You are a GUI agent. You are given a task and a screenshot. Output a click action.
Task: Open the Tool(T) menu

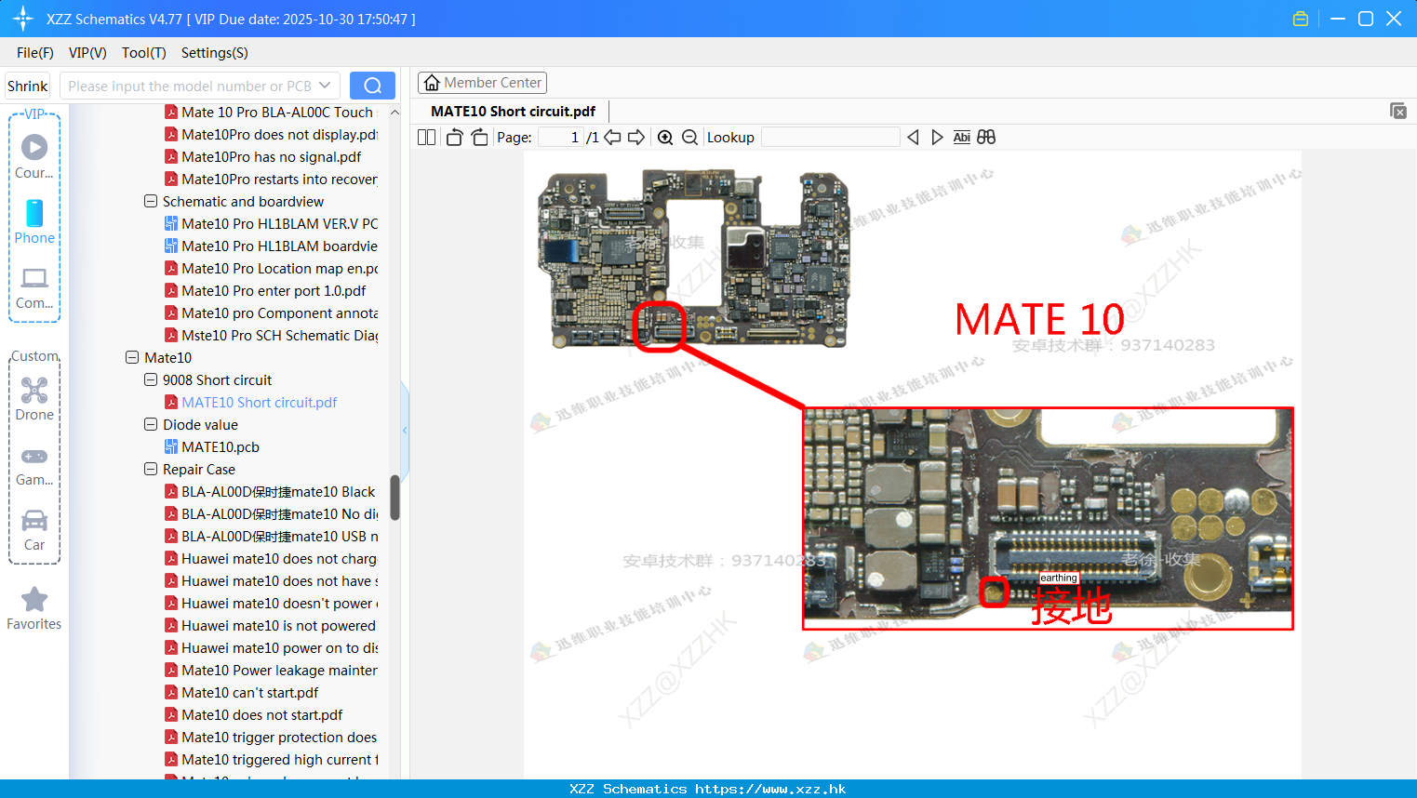[x=144, y=53]
